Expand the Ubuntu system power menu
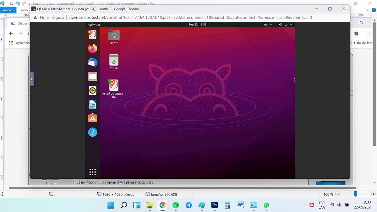Screen dimensions: 377x212 point(288,24)
